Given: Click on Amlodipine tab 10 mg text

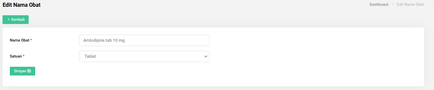Looking at the screenshot, I should (x=104, y=40).
